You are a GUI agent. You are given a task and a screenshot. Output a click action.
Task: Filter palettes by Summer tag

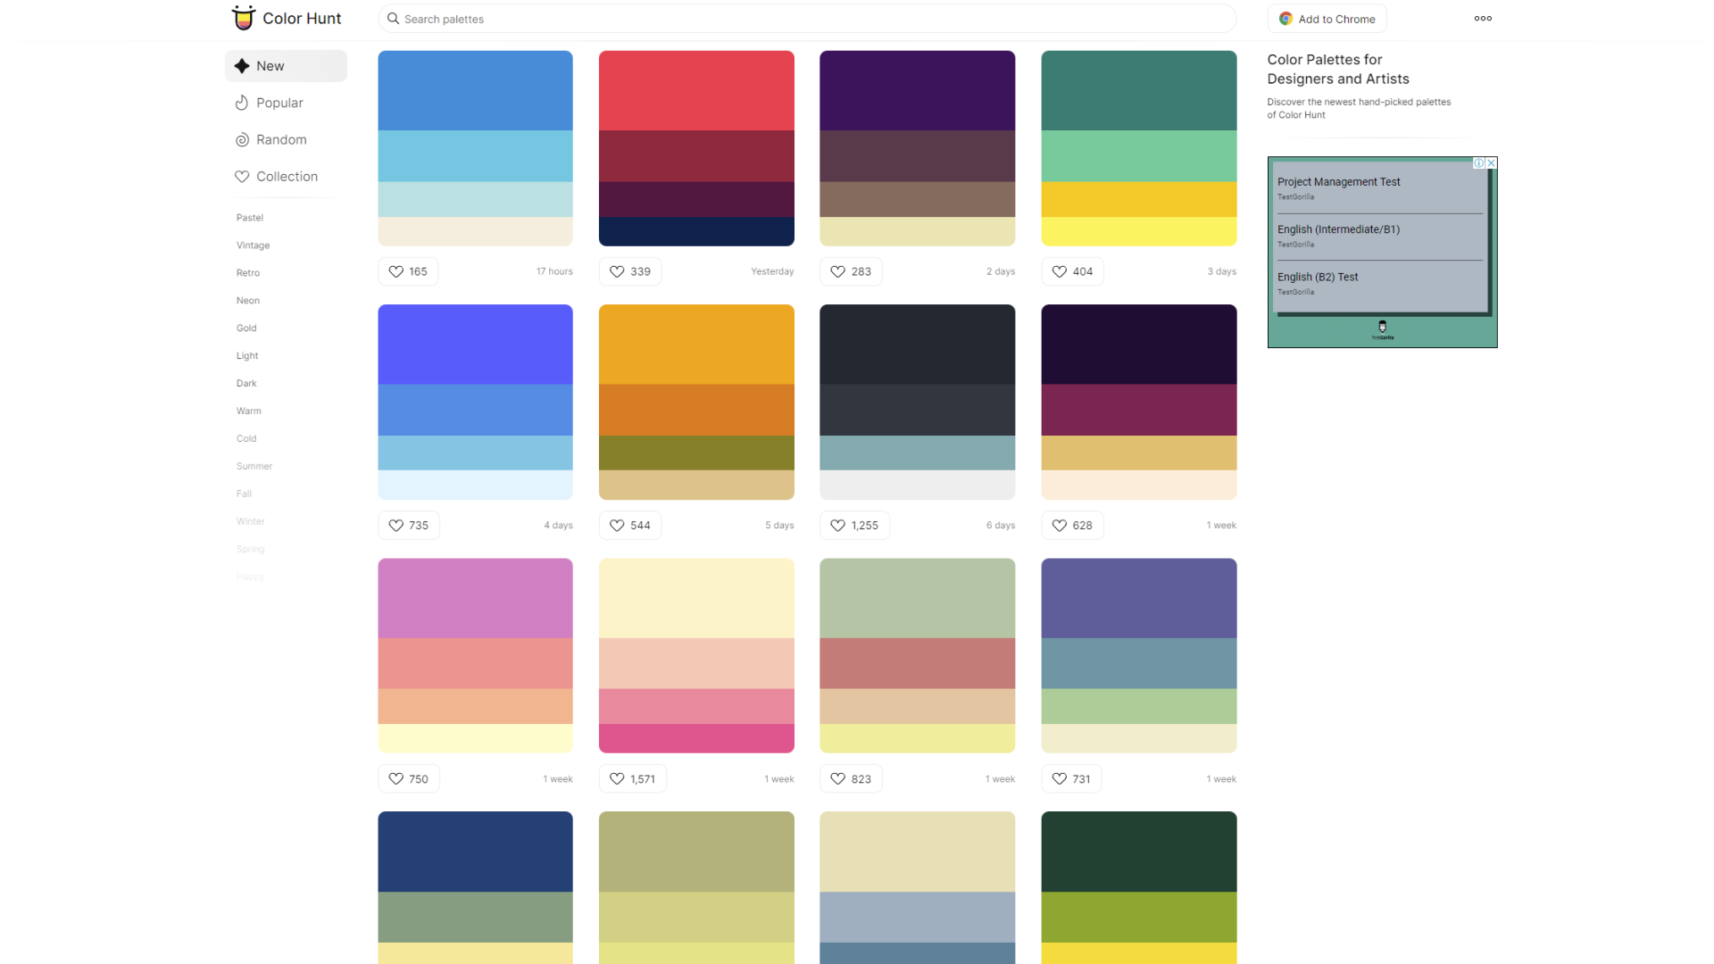254,467
